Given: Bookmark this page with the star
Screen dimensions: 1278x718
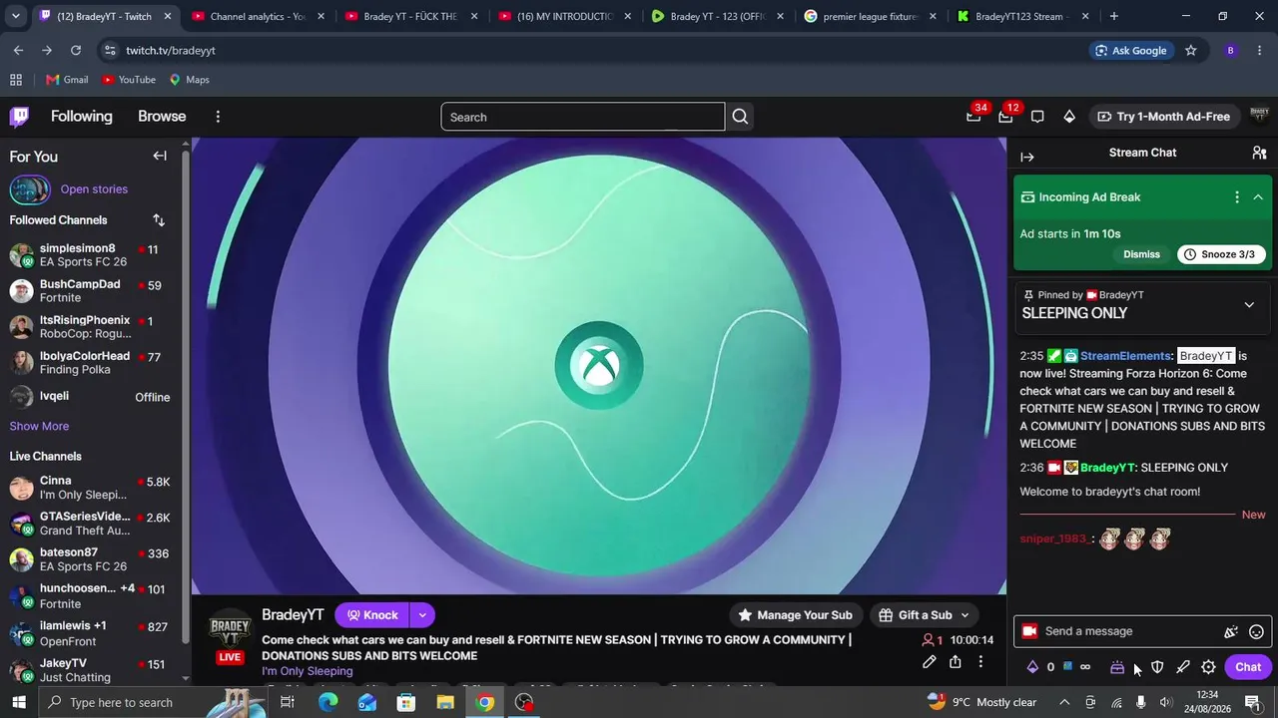Looking at the screenshot, I should [1190, 51].
